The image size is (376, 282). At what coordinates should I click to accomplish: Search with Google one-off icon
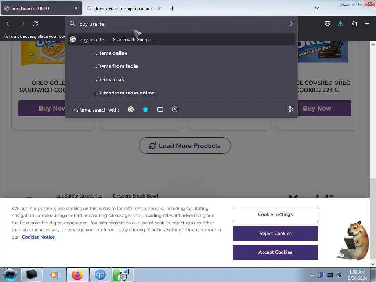coord(131,109)
